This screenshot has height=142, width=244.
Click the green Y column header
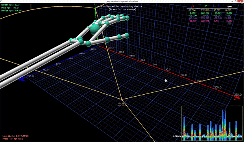[x=206, y=6]
